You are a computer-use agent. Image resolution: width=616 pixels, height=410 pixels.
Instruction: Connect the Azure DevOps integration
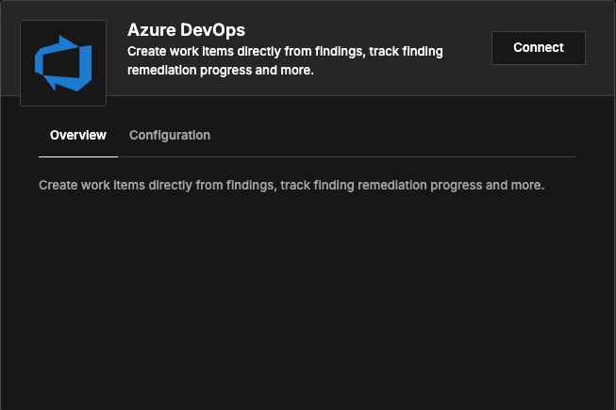coord(539,48)
